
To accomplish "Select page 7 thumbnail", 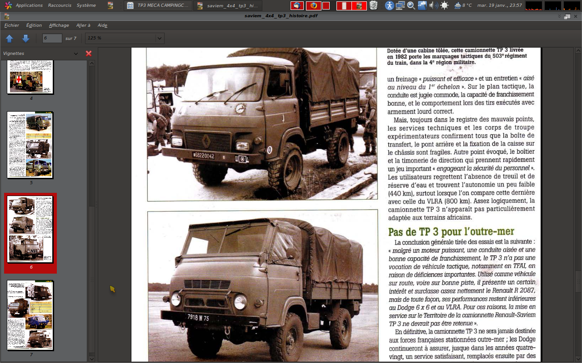I will point(30,315).
